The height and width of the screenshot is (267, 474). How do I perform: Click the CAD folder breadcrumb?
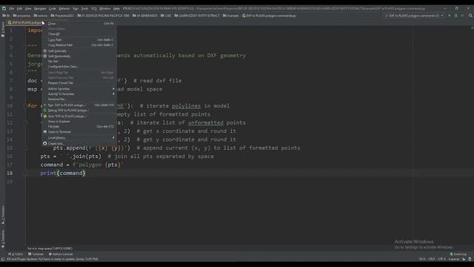click(166, 16)
